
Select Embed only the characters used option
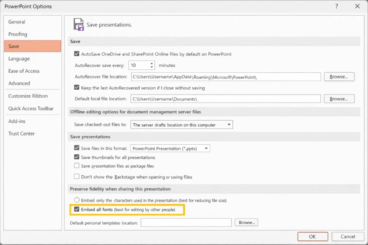coord(77,200)
